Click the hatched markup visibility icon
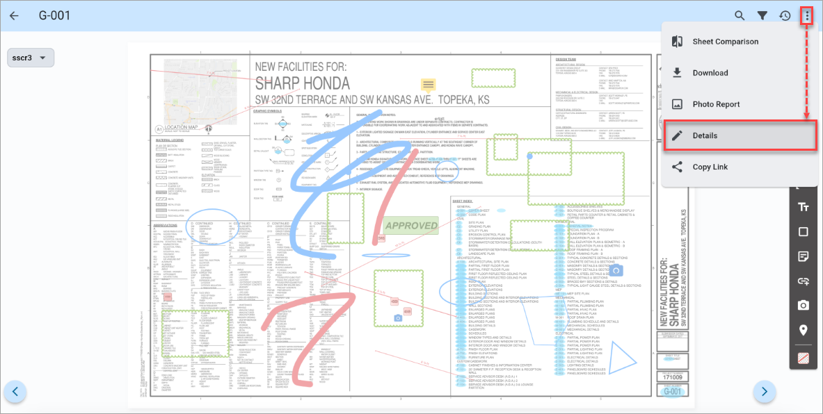 point(803,358)
